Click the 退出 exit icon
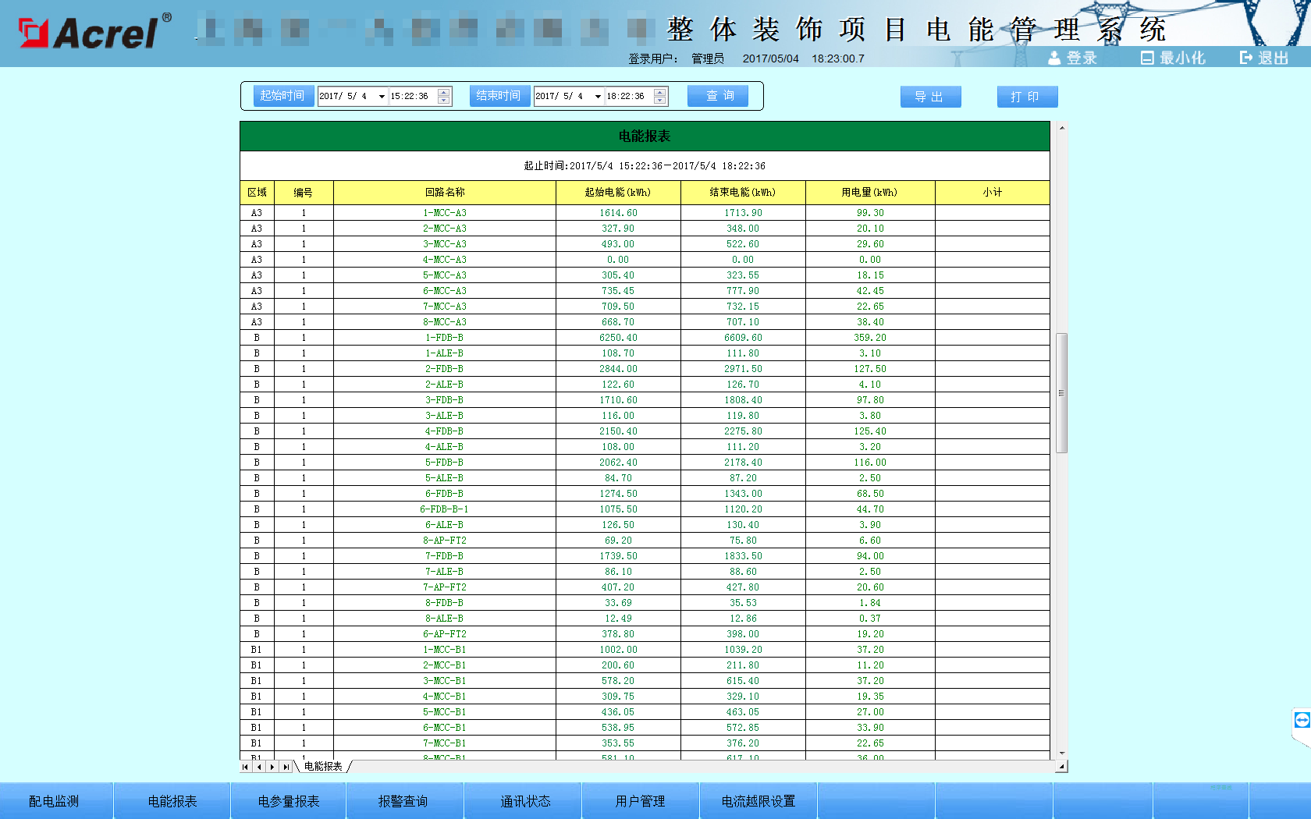1311x819 pixels. 1246,58
